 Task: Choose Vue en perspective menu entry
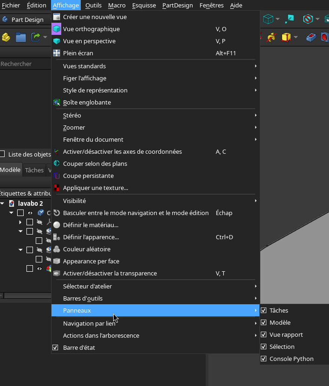(x=155, y=41)
